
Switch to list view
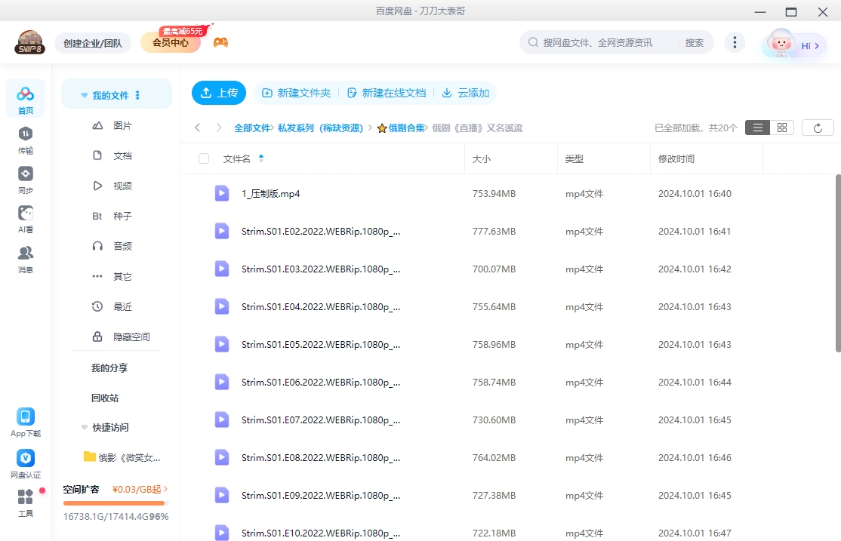point(757,127)
